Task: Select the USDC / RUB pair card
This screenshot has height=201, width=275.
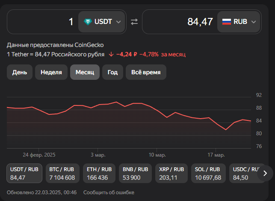Action: pos(245,173)
